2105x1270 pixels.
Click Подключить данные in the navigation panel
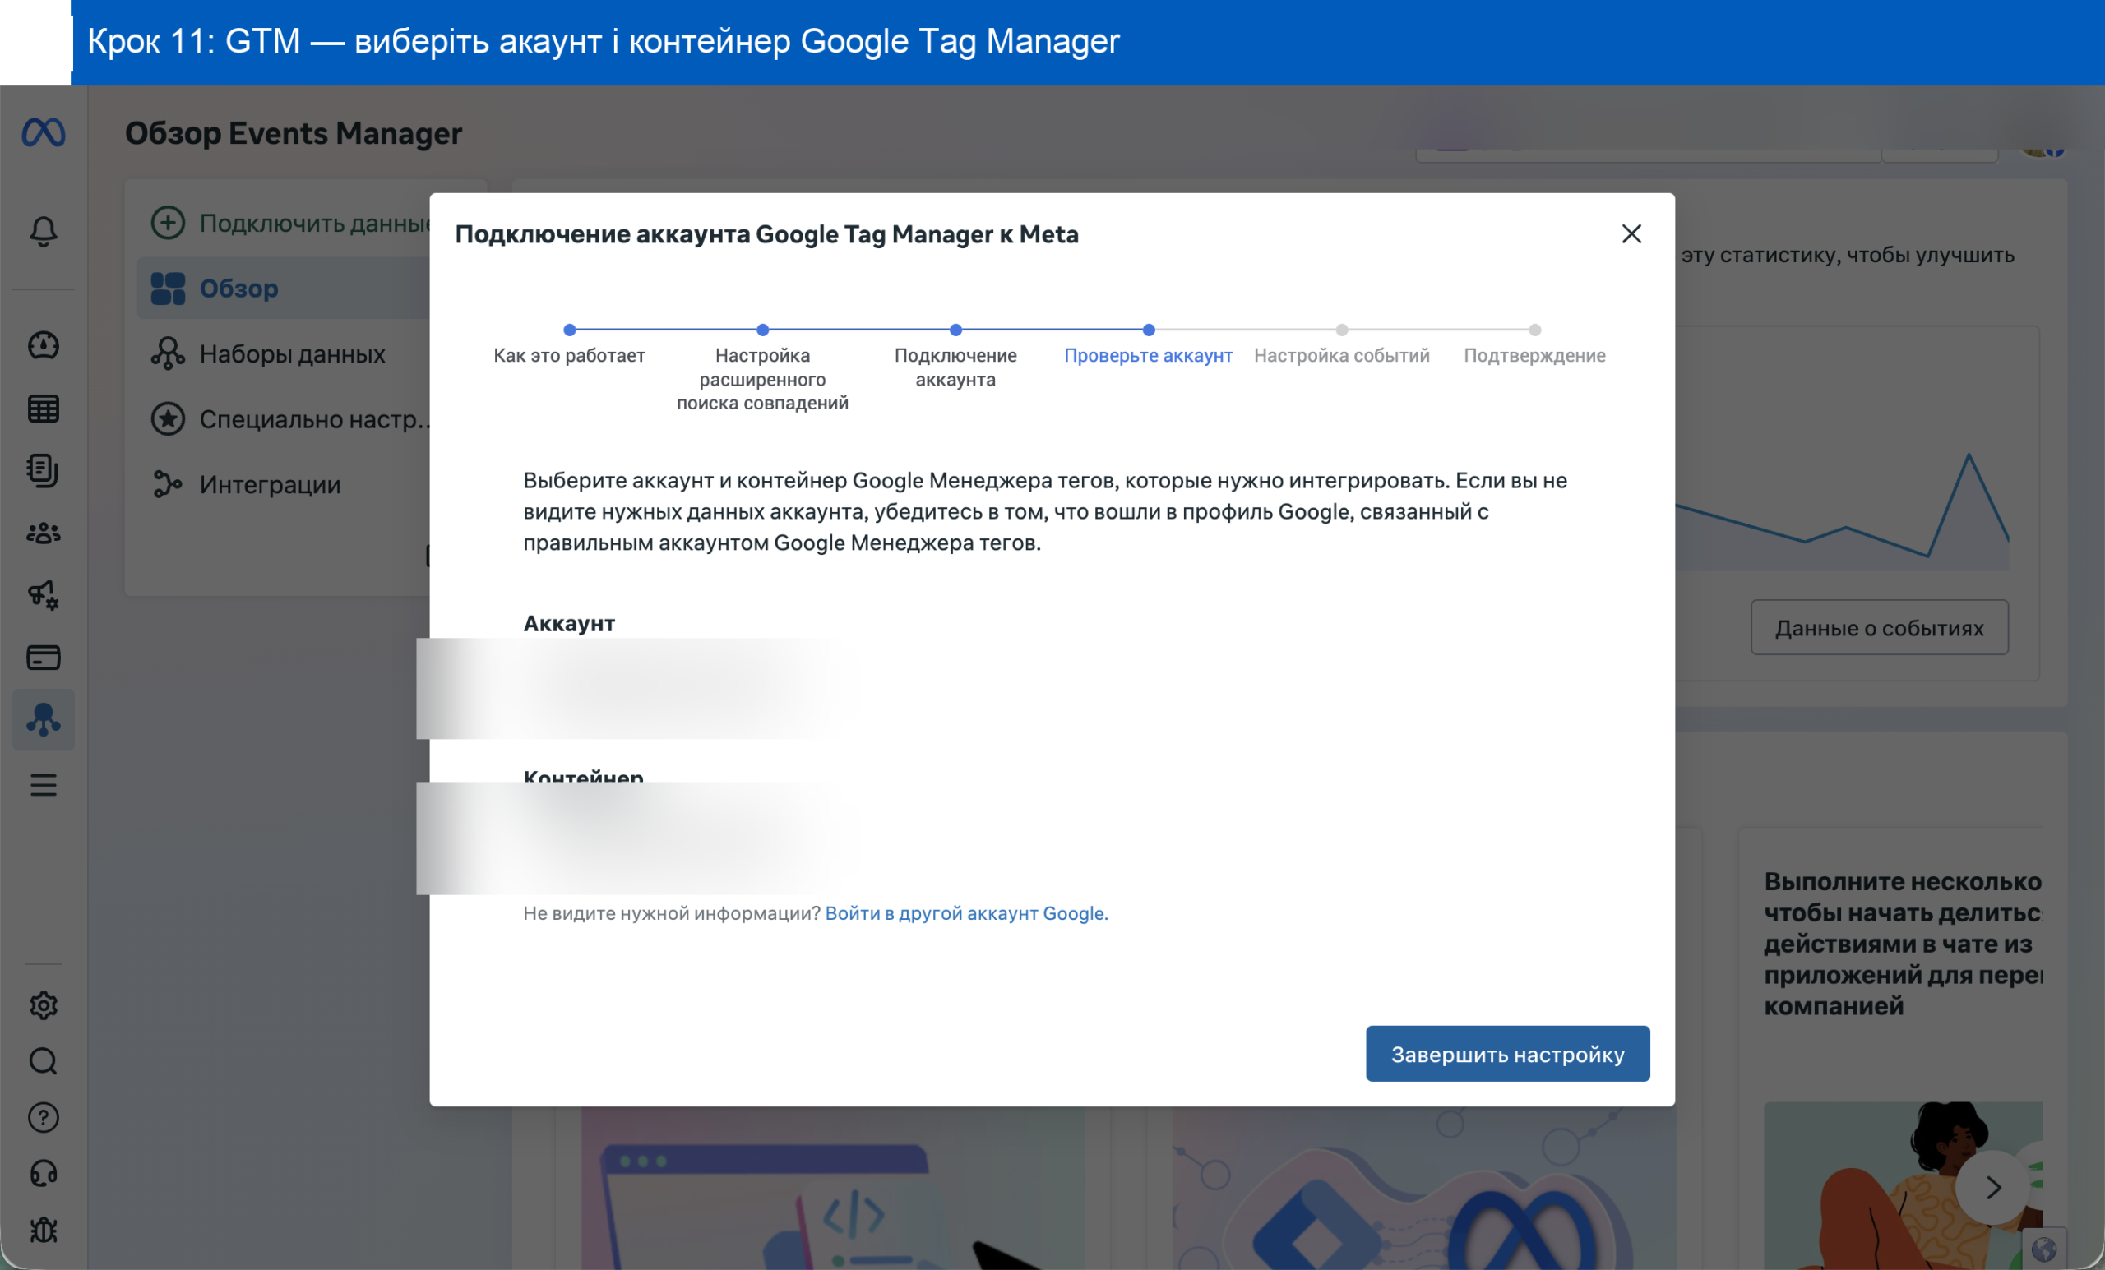click(x=290, y=223)
